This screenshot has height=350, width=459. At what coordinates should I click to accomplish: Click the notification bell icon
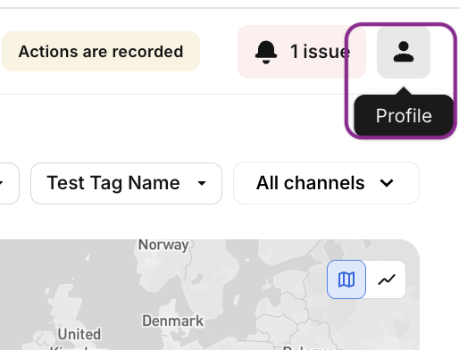tap(266, 52)
